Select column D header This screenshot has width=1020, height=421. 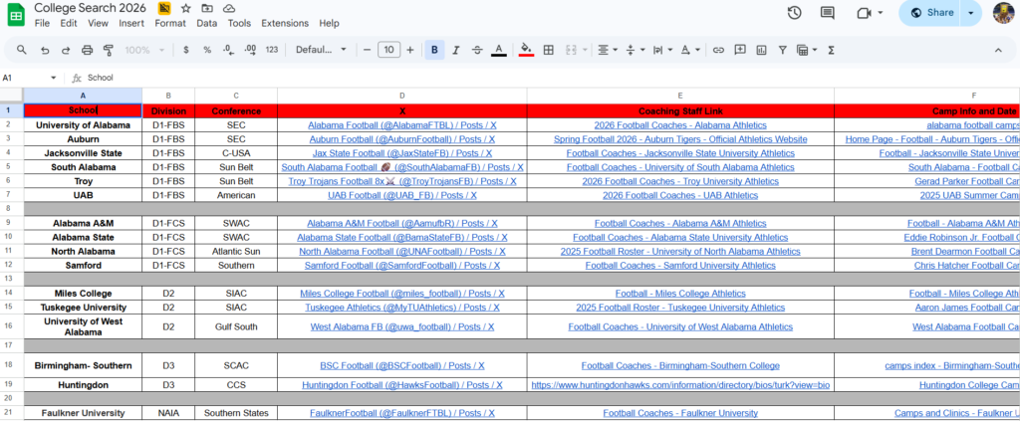[402, 95]
